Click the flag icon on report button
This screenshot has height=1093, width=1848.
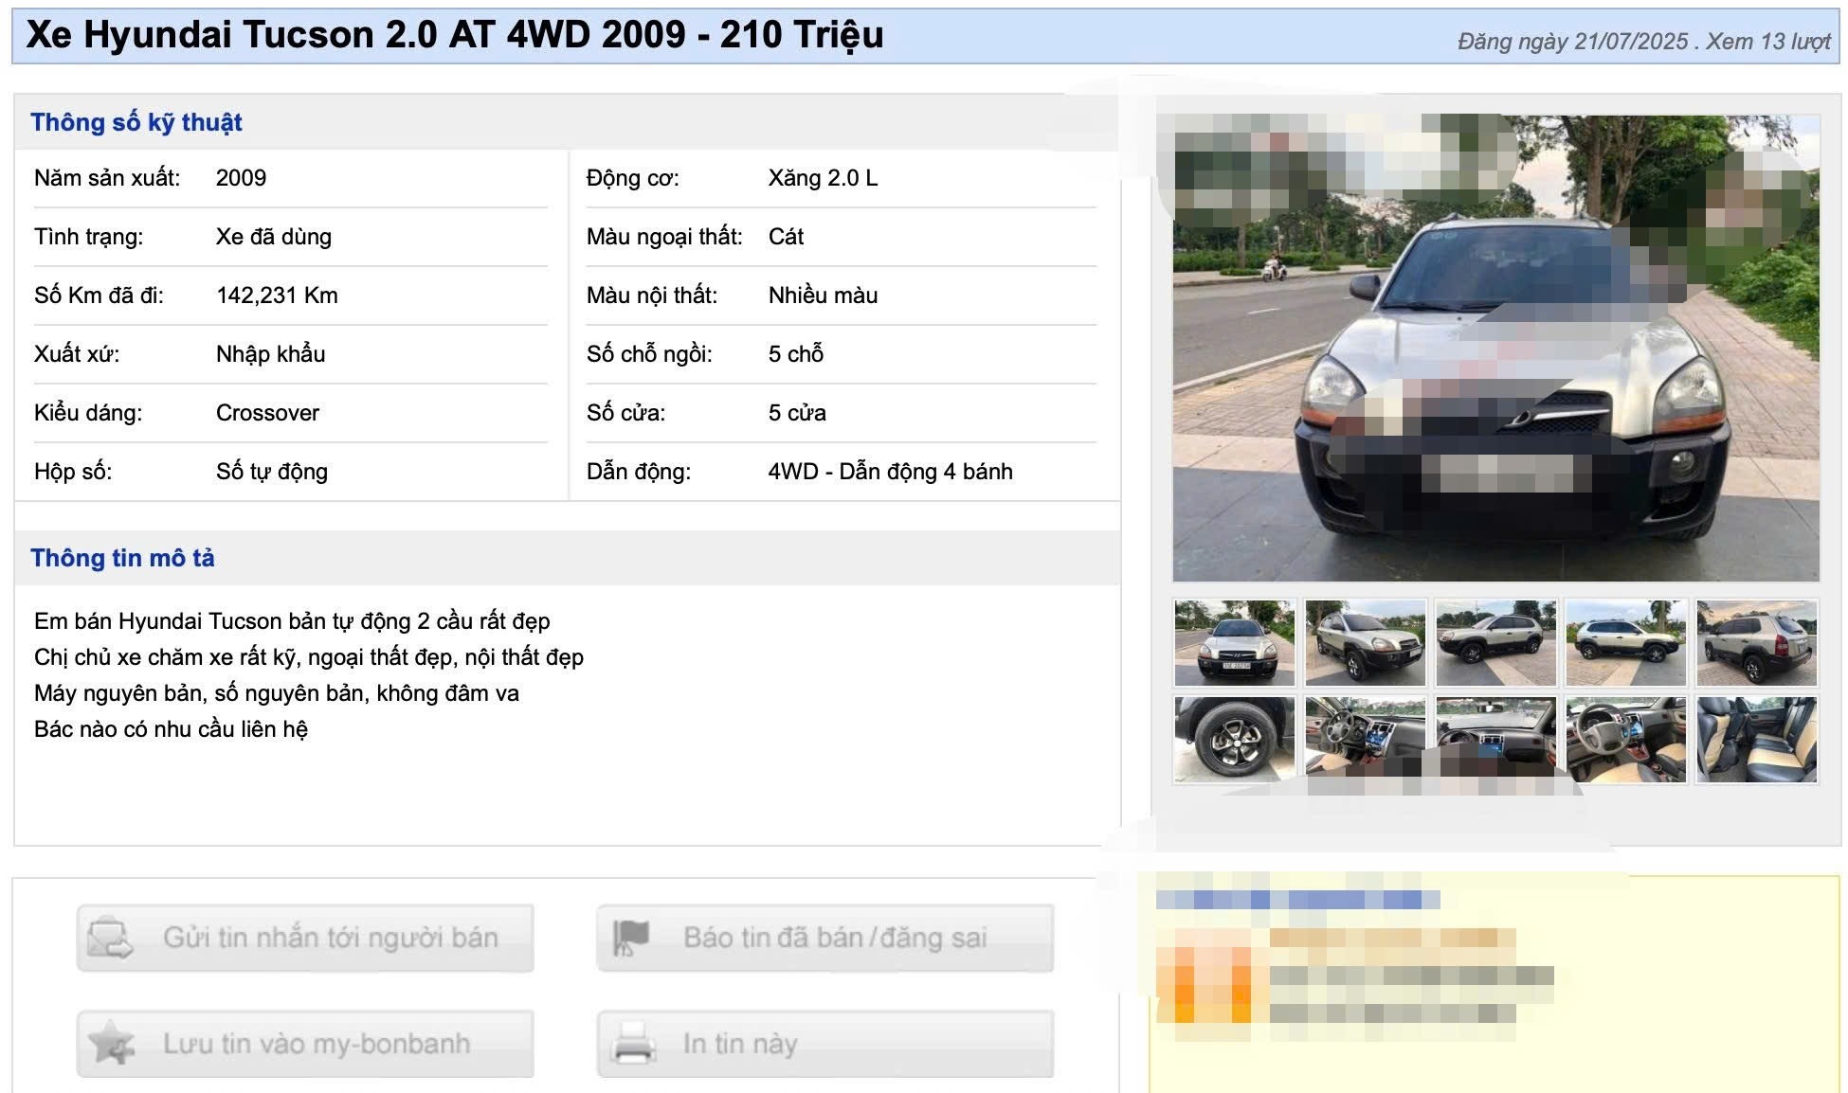631,938
